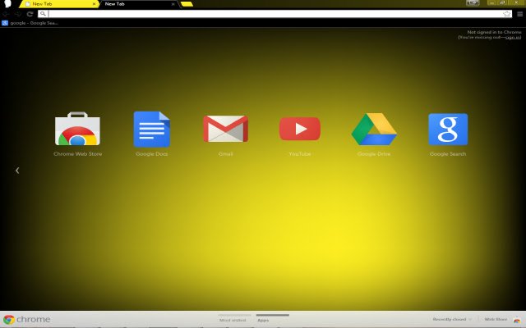Screen dimensions: 526x328
Task: Focus the address bar input field
Action: click(x=275, y=14)
